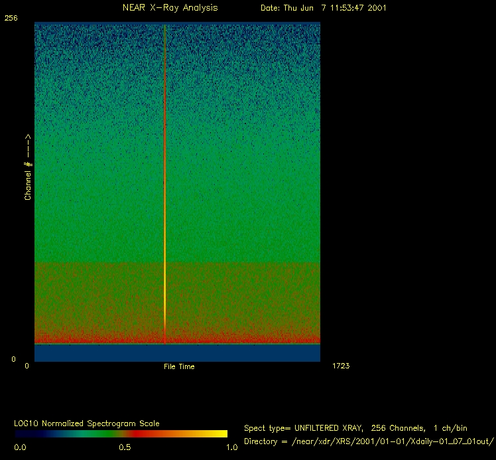Click the bright yellow vertical spike in spectrogram
The width and height of the screenshot is (496, 460).
pyautogui.click(x=164, y=279)
